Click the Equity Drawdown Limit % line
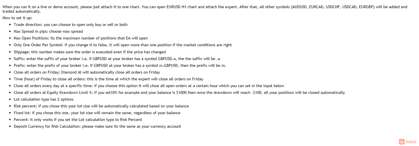Image resolution: width=419 pixels, height=146 pixels. 179,92
